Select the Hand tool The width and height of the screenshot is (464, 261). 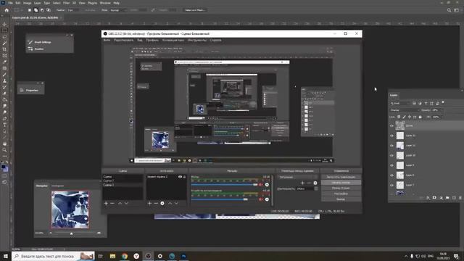click(x=4, y=144)
